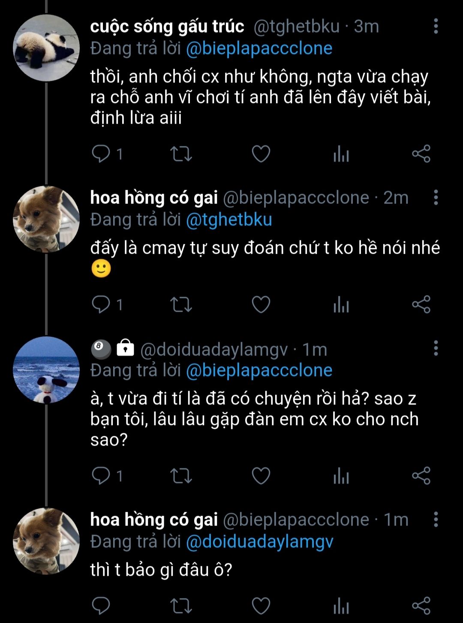Reply to cuộc sống gấu trúc's tweet
This screenshot has height=623, width=463.
pyautogui.click(x=101, y=154)
